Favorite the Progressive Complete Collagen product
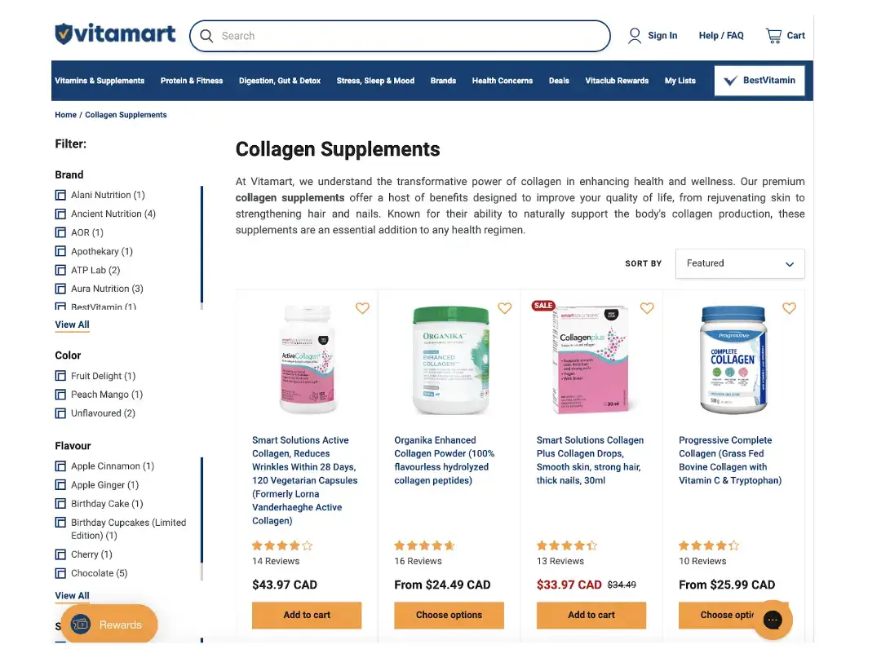Screen dimensions: 890x649 [789, 308]
